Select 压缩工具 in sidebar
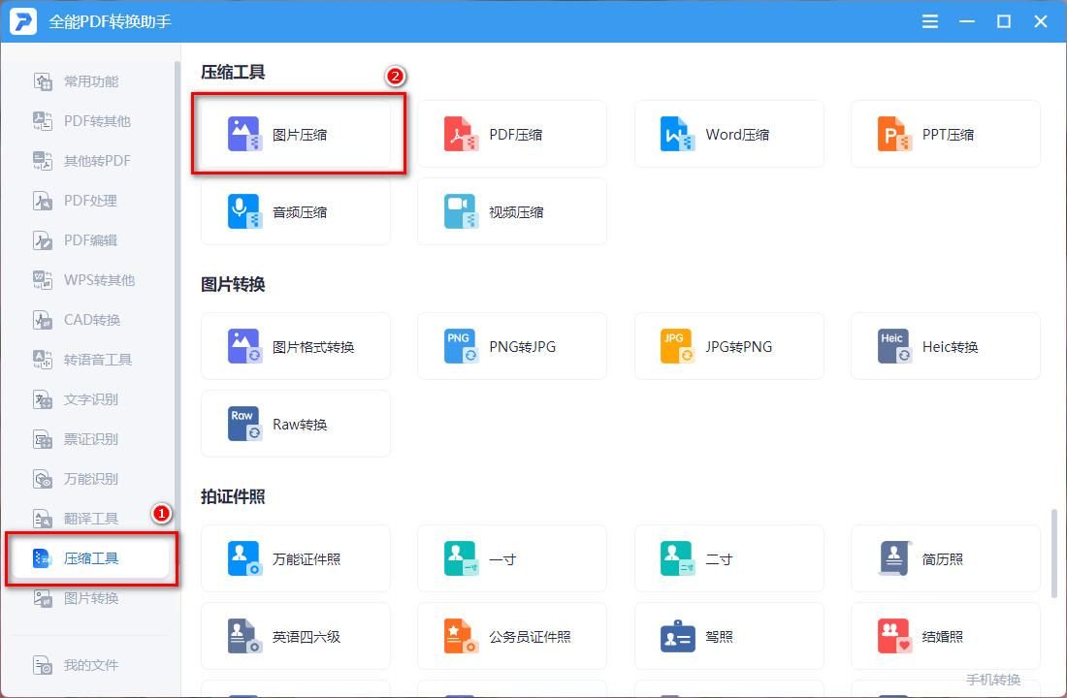Image resolution: width=1067 pixels, height=698 pixels. [90, 558]
